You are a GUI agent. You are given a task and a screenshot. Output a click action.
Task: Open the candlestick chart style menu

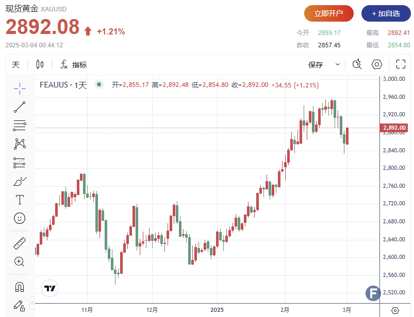coord(40,64)
